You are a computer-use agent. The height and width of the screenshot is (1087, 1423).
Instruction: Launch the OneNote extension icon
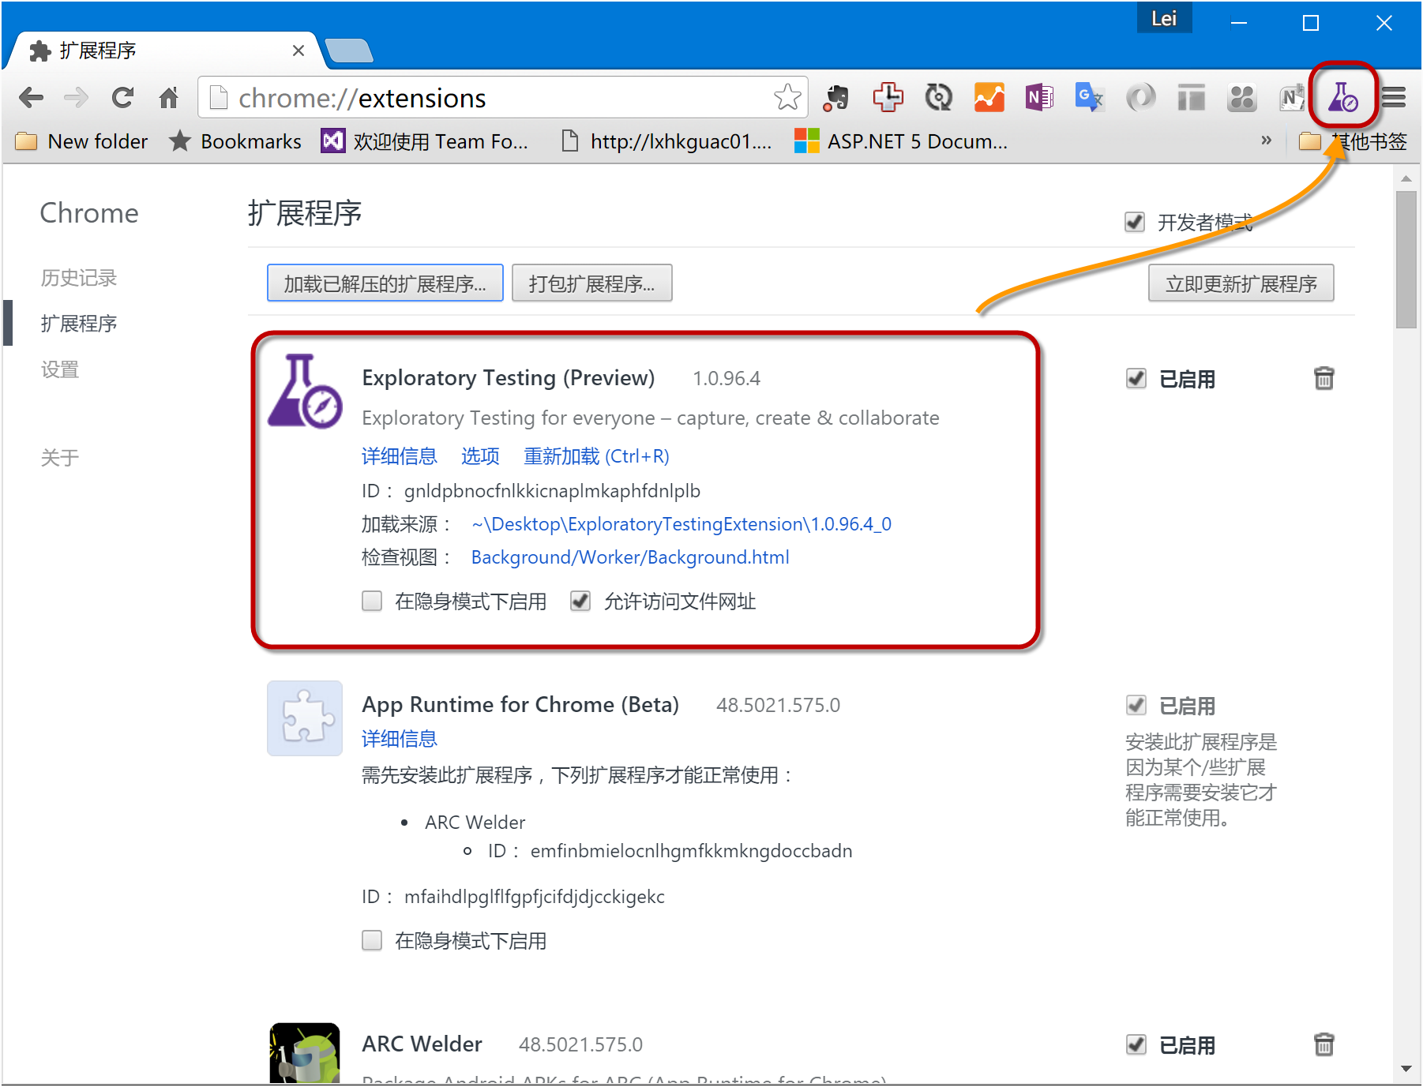1039,98
